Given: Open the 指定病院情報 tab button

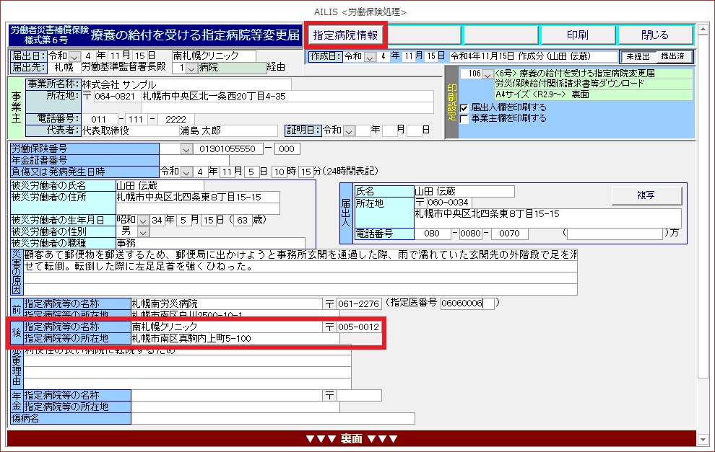Looking at the screenshot, I should (346, 35).
